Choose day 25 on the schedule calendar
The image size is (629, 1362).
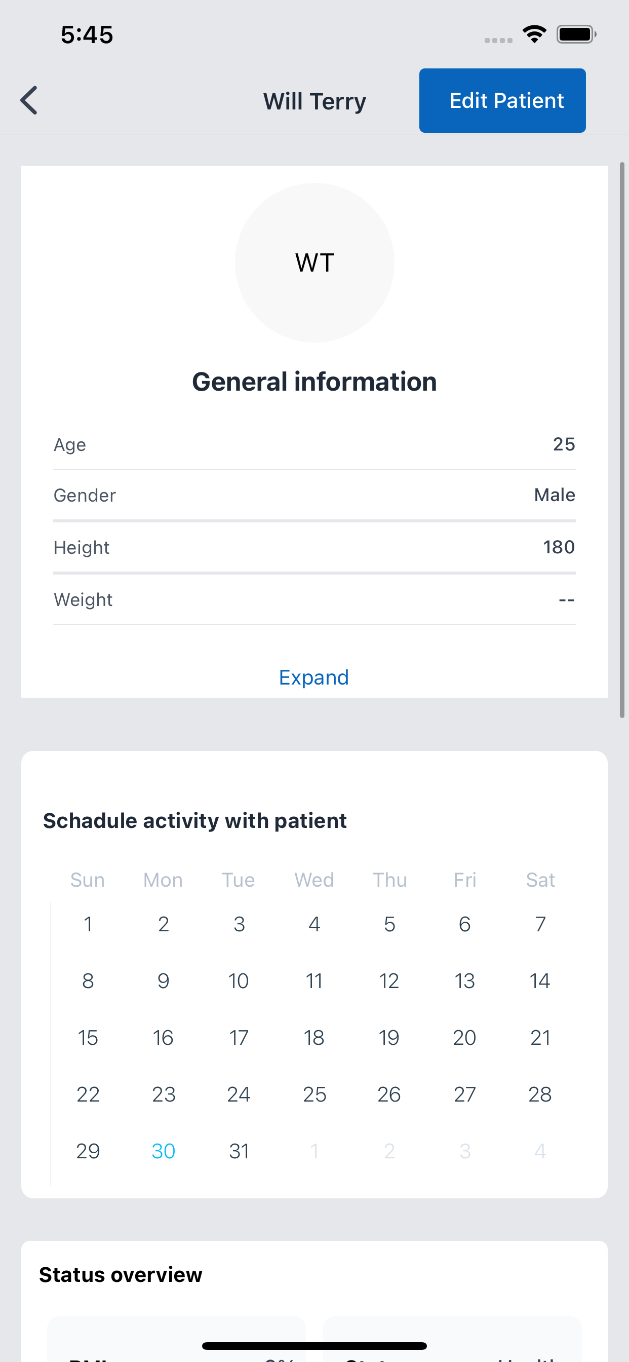314,1094
